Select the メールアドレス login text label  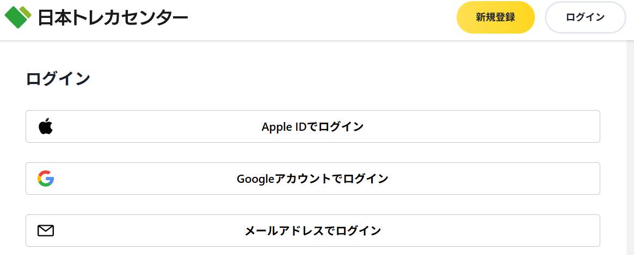312,231
